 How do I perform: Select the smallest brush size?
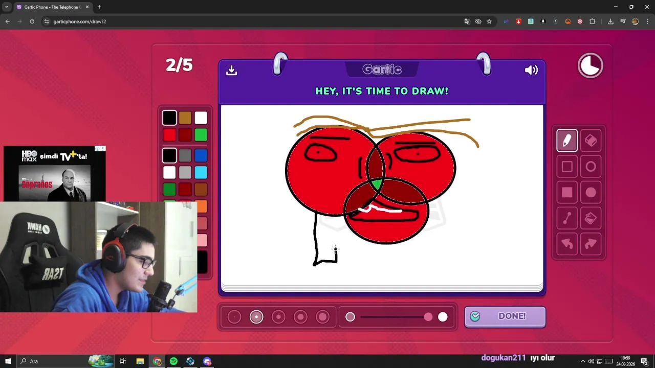point(234,317)
